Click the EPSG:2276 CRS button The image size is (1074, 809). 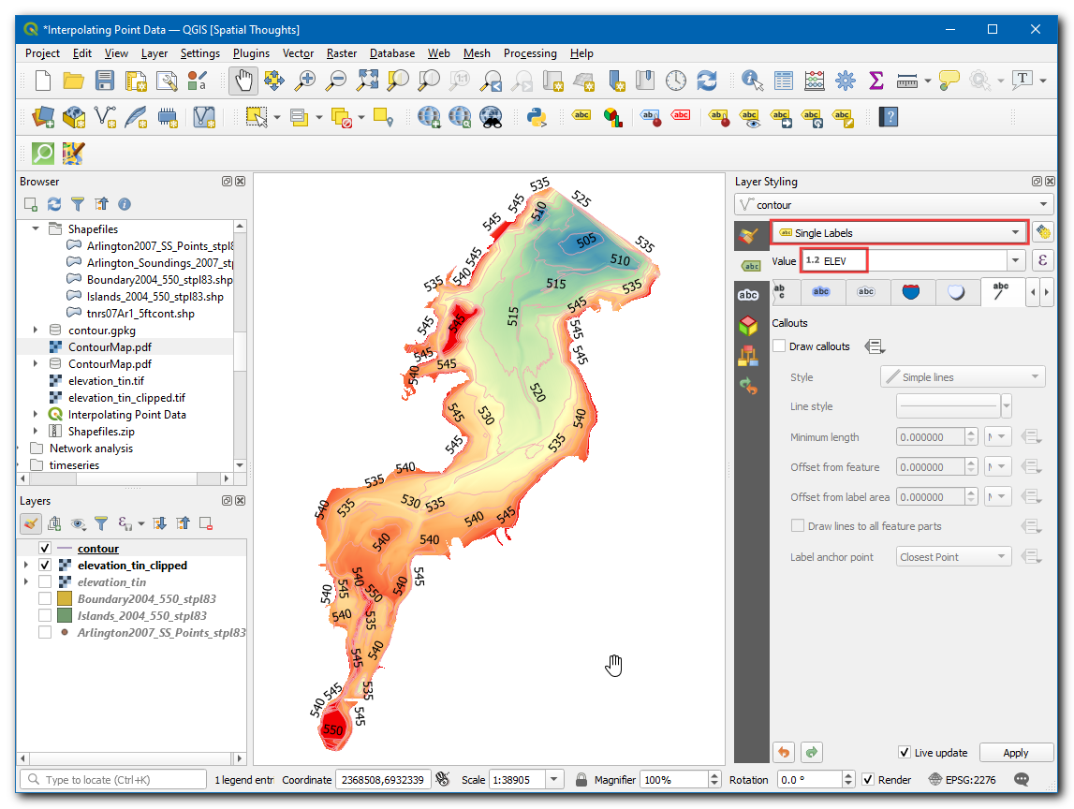pos(964,779)
